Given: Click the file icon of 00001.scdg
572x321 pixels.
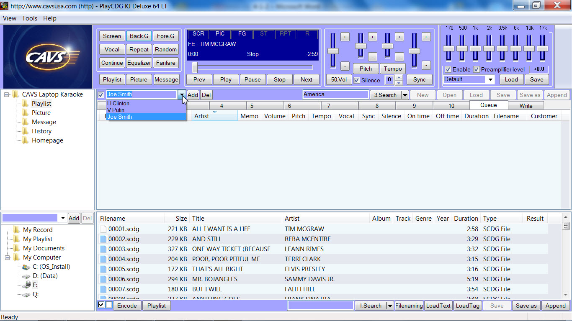Looking at the screenshot, I should (103, 229).
